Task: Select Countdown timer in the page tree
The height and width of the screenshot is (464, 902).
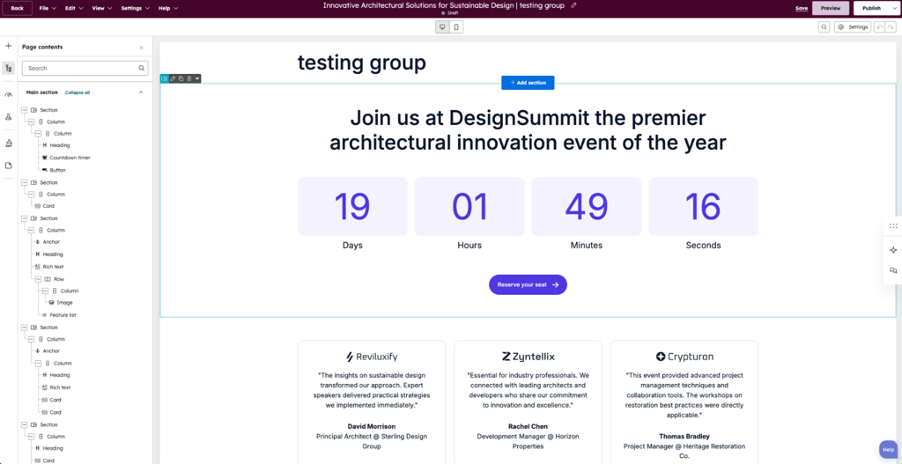Action: (x=70, y=158)
